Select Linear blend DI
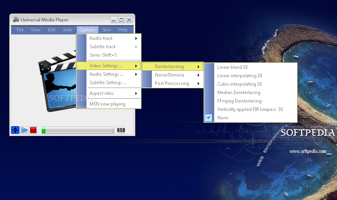Viewport: 337px width, 200px height. [x=251, y=67]
